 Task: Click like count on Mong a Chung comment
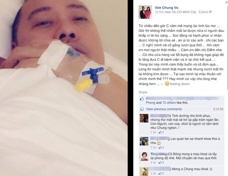point(161,173)
